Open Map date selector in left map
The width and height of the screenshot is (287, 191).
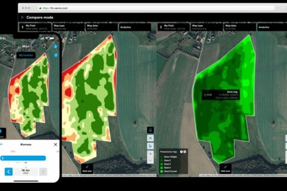click(101, 27)
